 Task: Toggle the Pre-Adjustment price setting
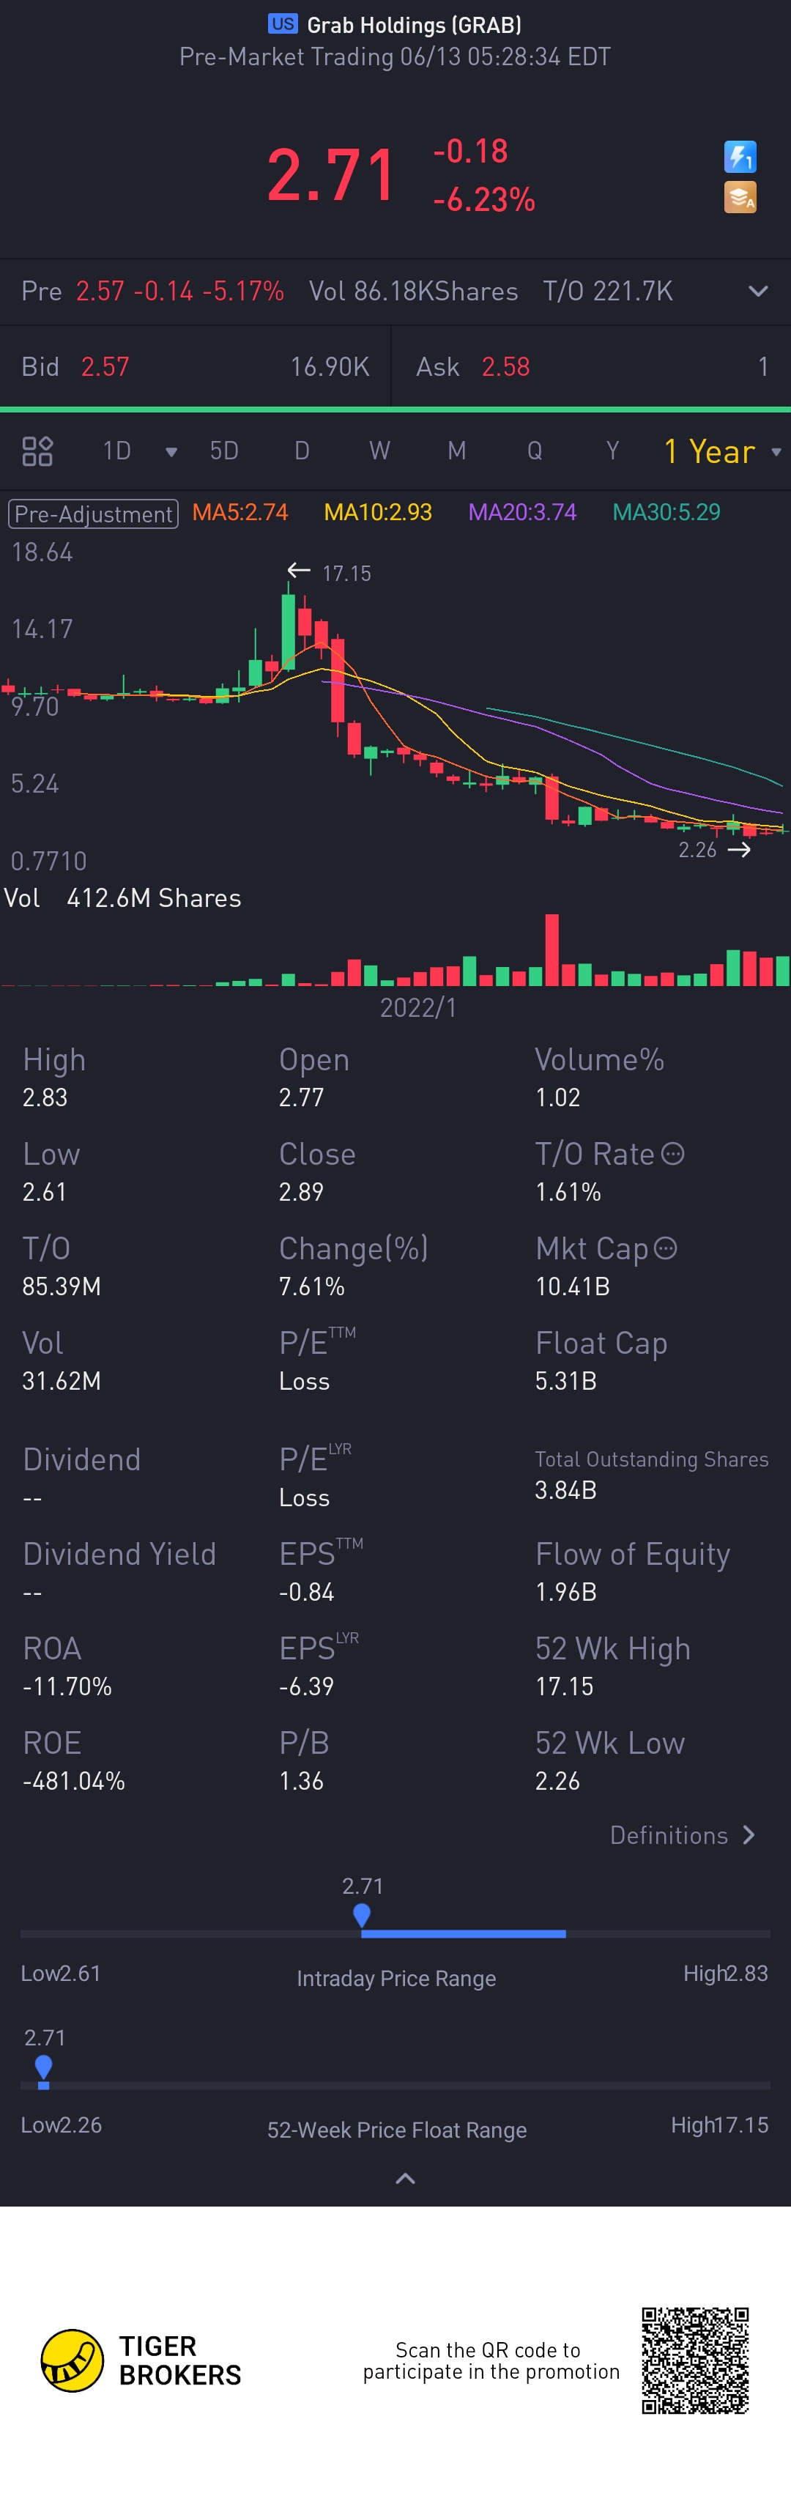coord(93,514)
